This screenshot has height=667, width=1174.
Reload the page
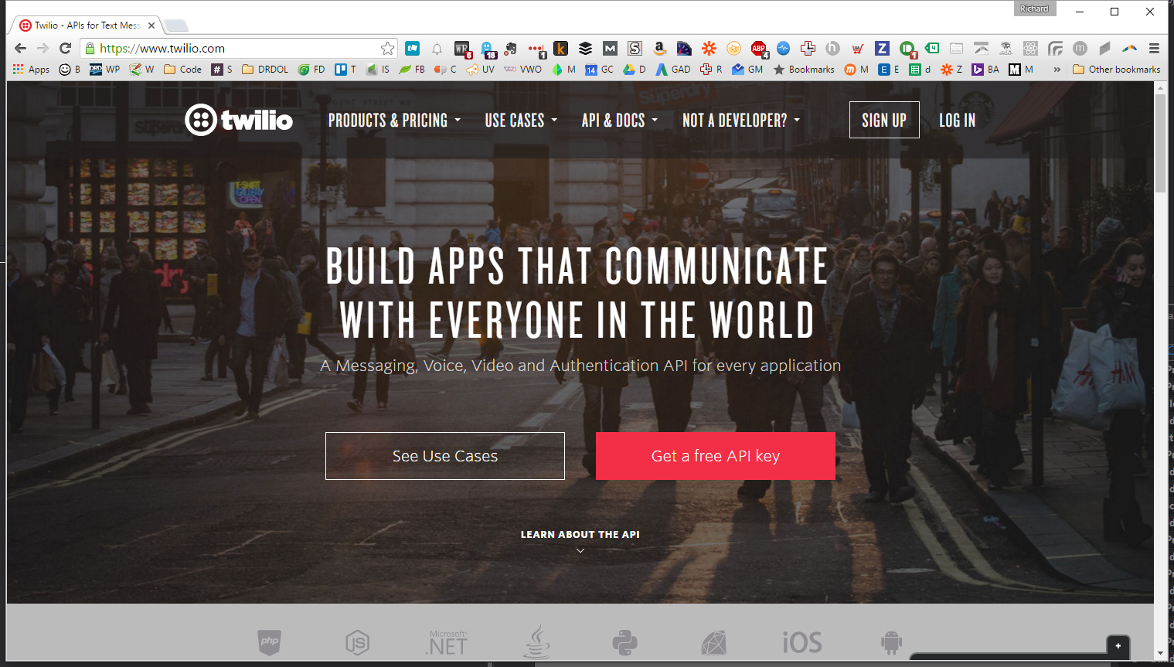(65, 48)
